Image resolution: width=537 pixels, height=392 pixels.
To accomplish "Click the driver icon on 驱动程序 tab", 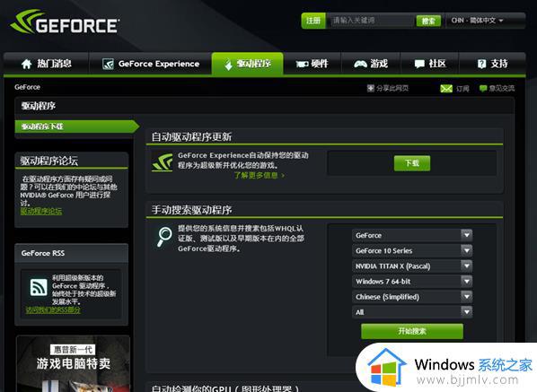I will click(x=228, y=65).
